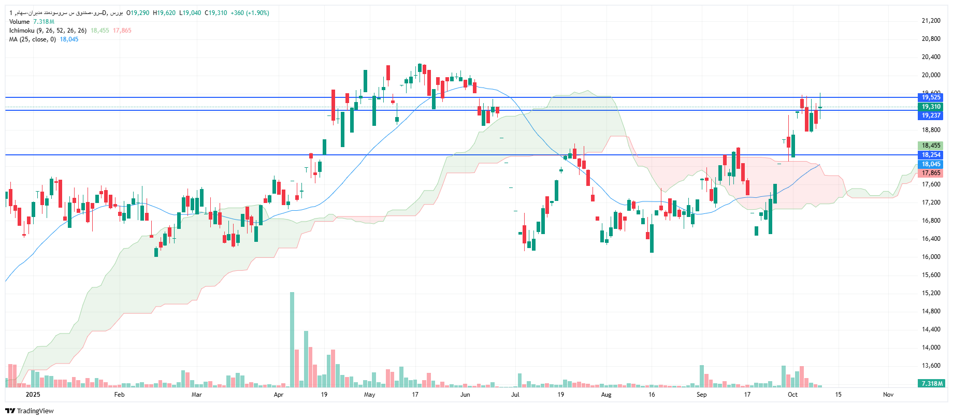Select the 18,045 moving average price label
Image resolution: width=953 pixels, height=420 pixels.
931,164
